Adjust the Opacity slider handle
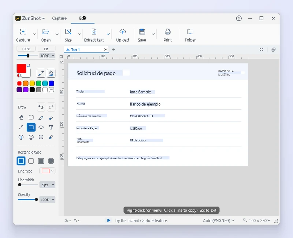 36,199
